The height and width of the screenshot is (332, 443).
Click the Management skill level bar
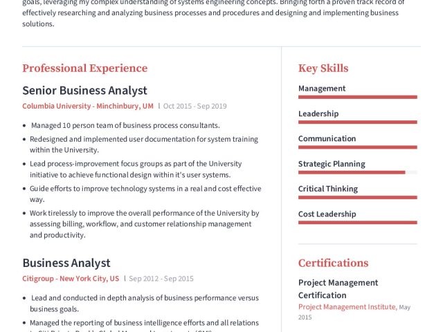pyautogui.click(x=357, y=97)
